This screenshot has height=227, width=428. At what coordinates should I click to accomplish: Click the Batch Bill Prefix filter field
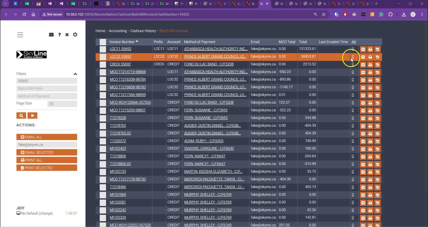pos(47,88)
